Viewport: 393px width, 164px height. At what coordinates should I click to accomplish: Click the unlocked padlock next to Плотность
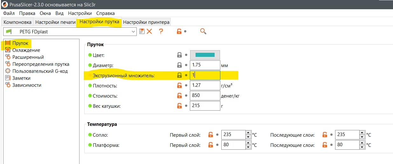179,85
